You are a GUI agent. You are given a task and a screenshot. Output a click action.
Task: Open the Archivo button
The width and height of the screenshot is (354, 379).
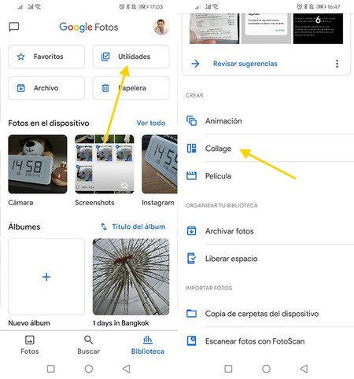46,88
